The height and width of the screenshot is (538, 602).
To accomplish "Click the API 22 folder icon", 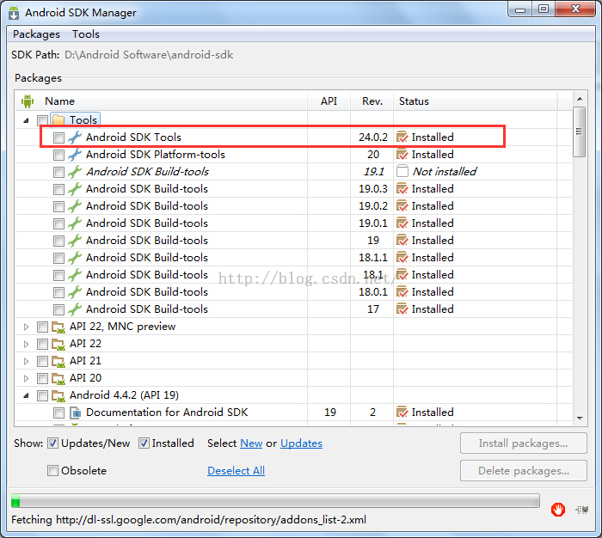I will pyautogui.click(x=58, y=345).
